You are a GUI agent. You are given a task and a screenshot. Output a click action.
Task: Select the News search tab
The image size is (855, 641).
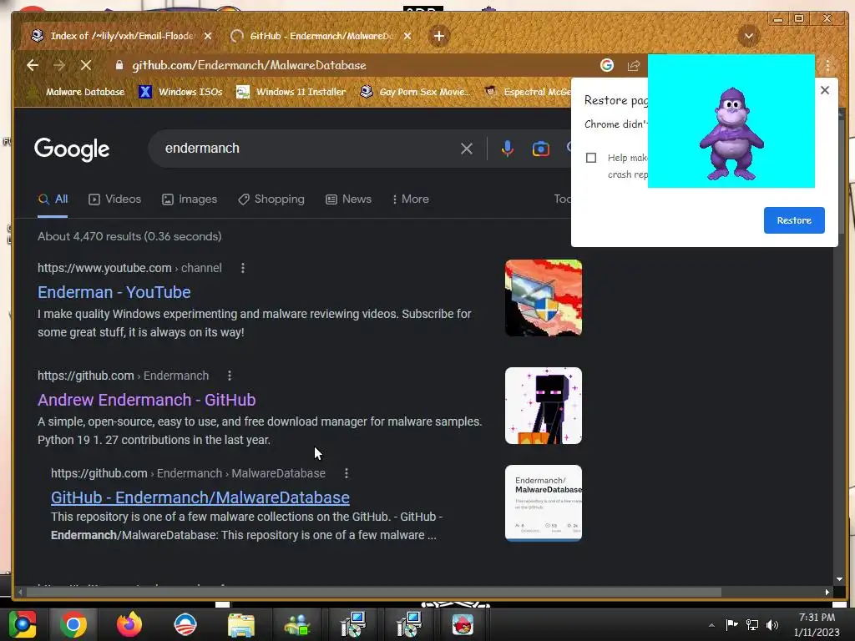(348, 199)
